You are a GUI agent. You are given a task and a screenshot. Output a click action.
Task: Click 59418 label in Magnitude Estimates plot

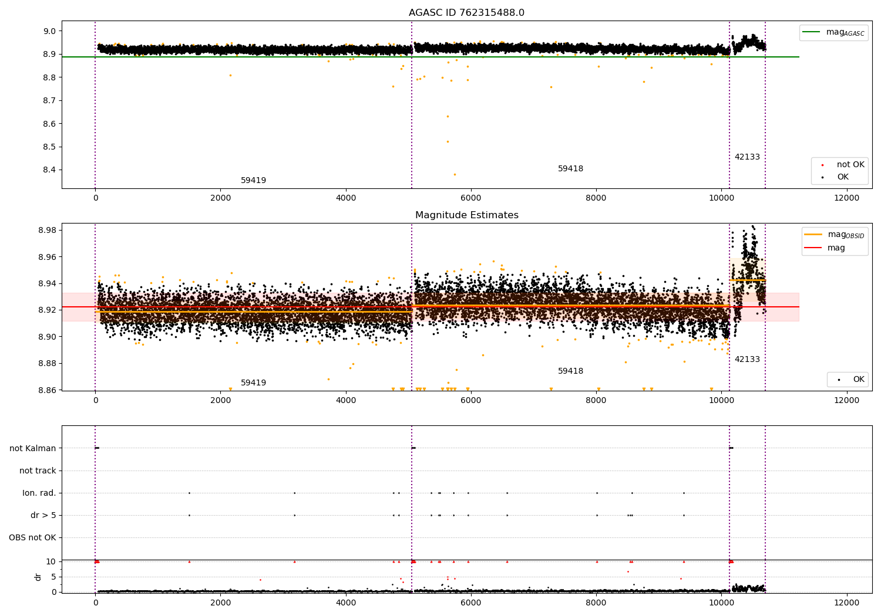click(x=570, y=371)
